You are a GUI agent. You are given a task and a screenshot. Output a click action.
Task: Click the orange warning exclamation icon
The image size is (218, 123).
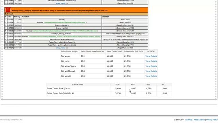pyautogui.click(x=8, y=10)
